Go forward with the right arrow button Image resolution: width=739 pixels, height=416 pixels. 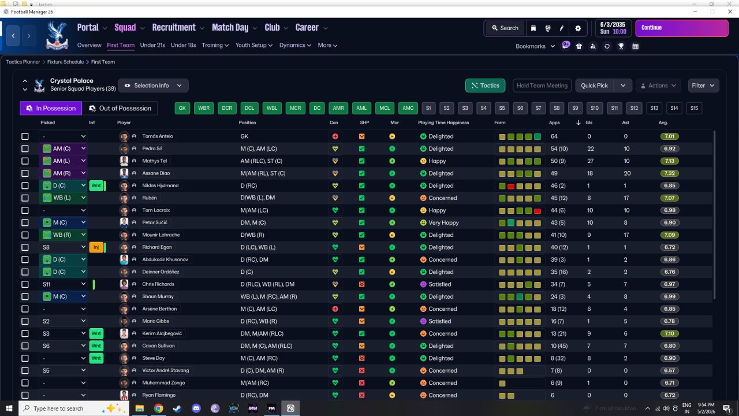(x=29, y=36)
